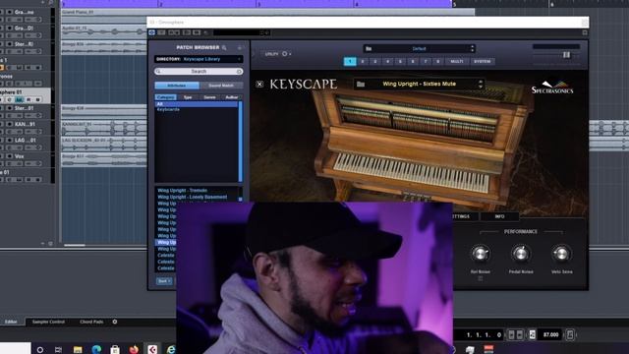Select Omnisphere part 4 button
This screenshot has width=629, height=354.
click(x=387, y=61)
